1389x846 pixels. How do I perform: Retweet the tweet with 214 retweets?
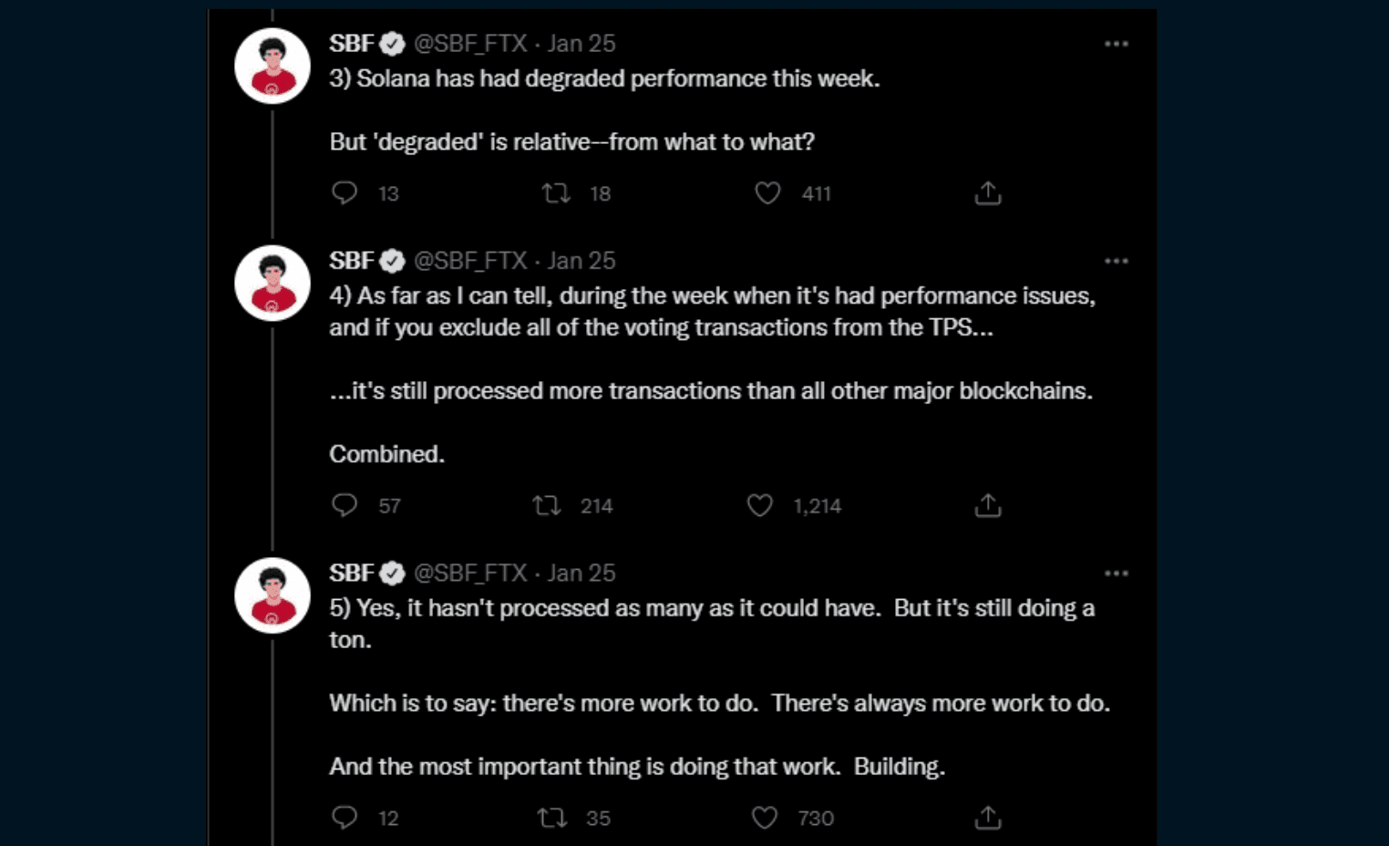coord(547,505)
